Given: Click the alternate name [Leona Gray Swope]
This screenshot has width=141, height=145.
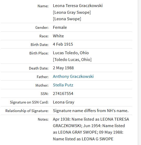Looking at the screenshot, I should tap(72, 12).
